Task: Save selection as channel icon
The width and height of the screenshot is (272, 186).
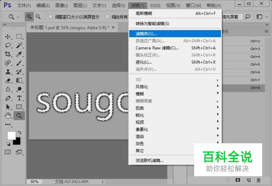Action: [238, 180]
